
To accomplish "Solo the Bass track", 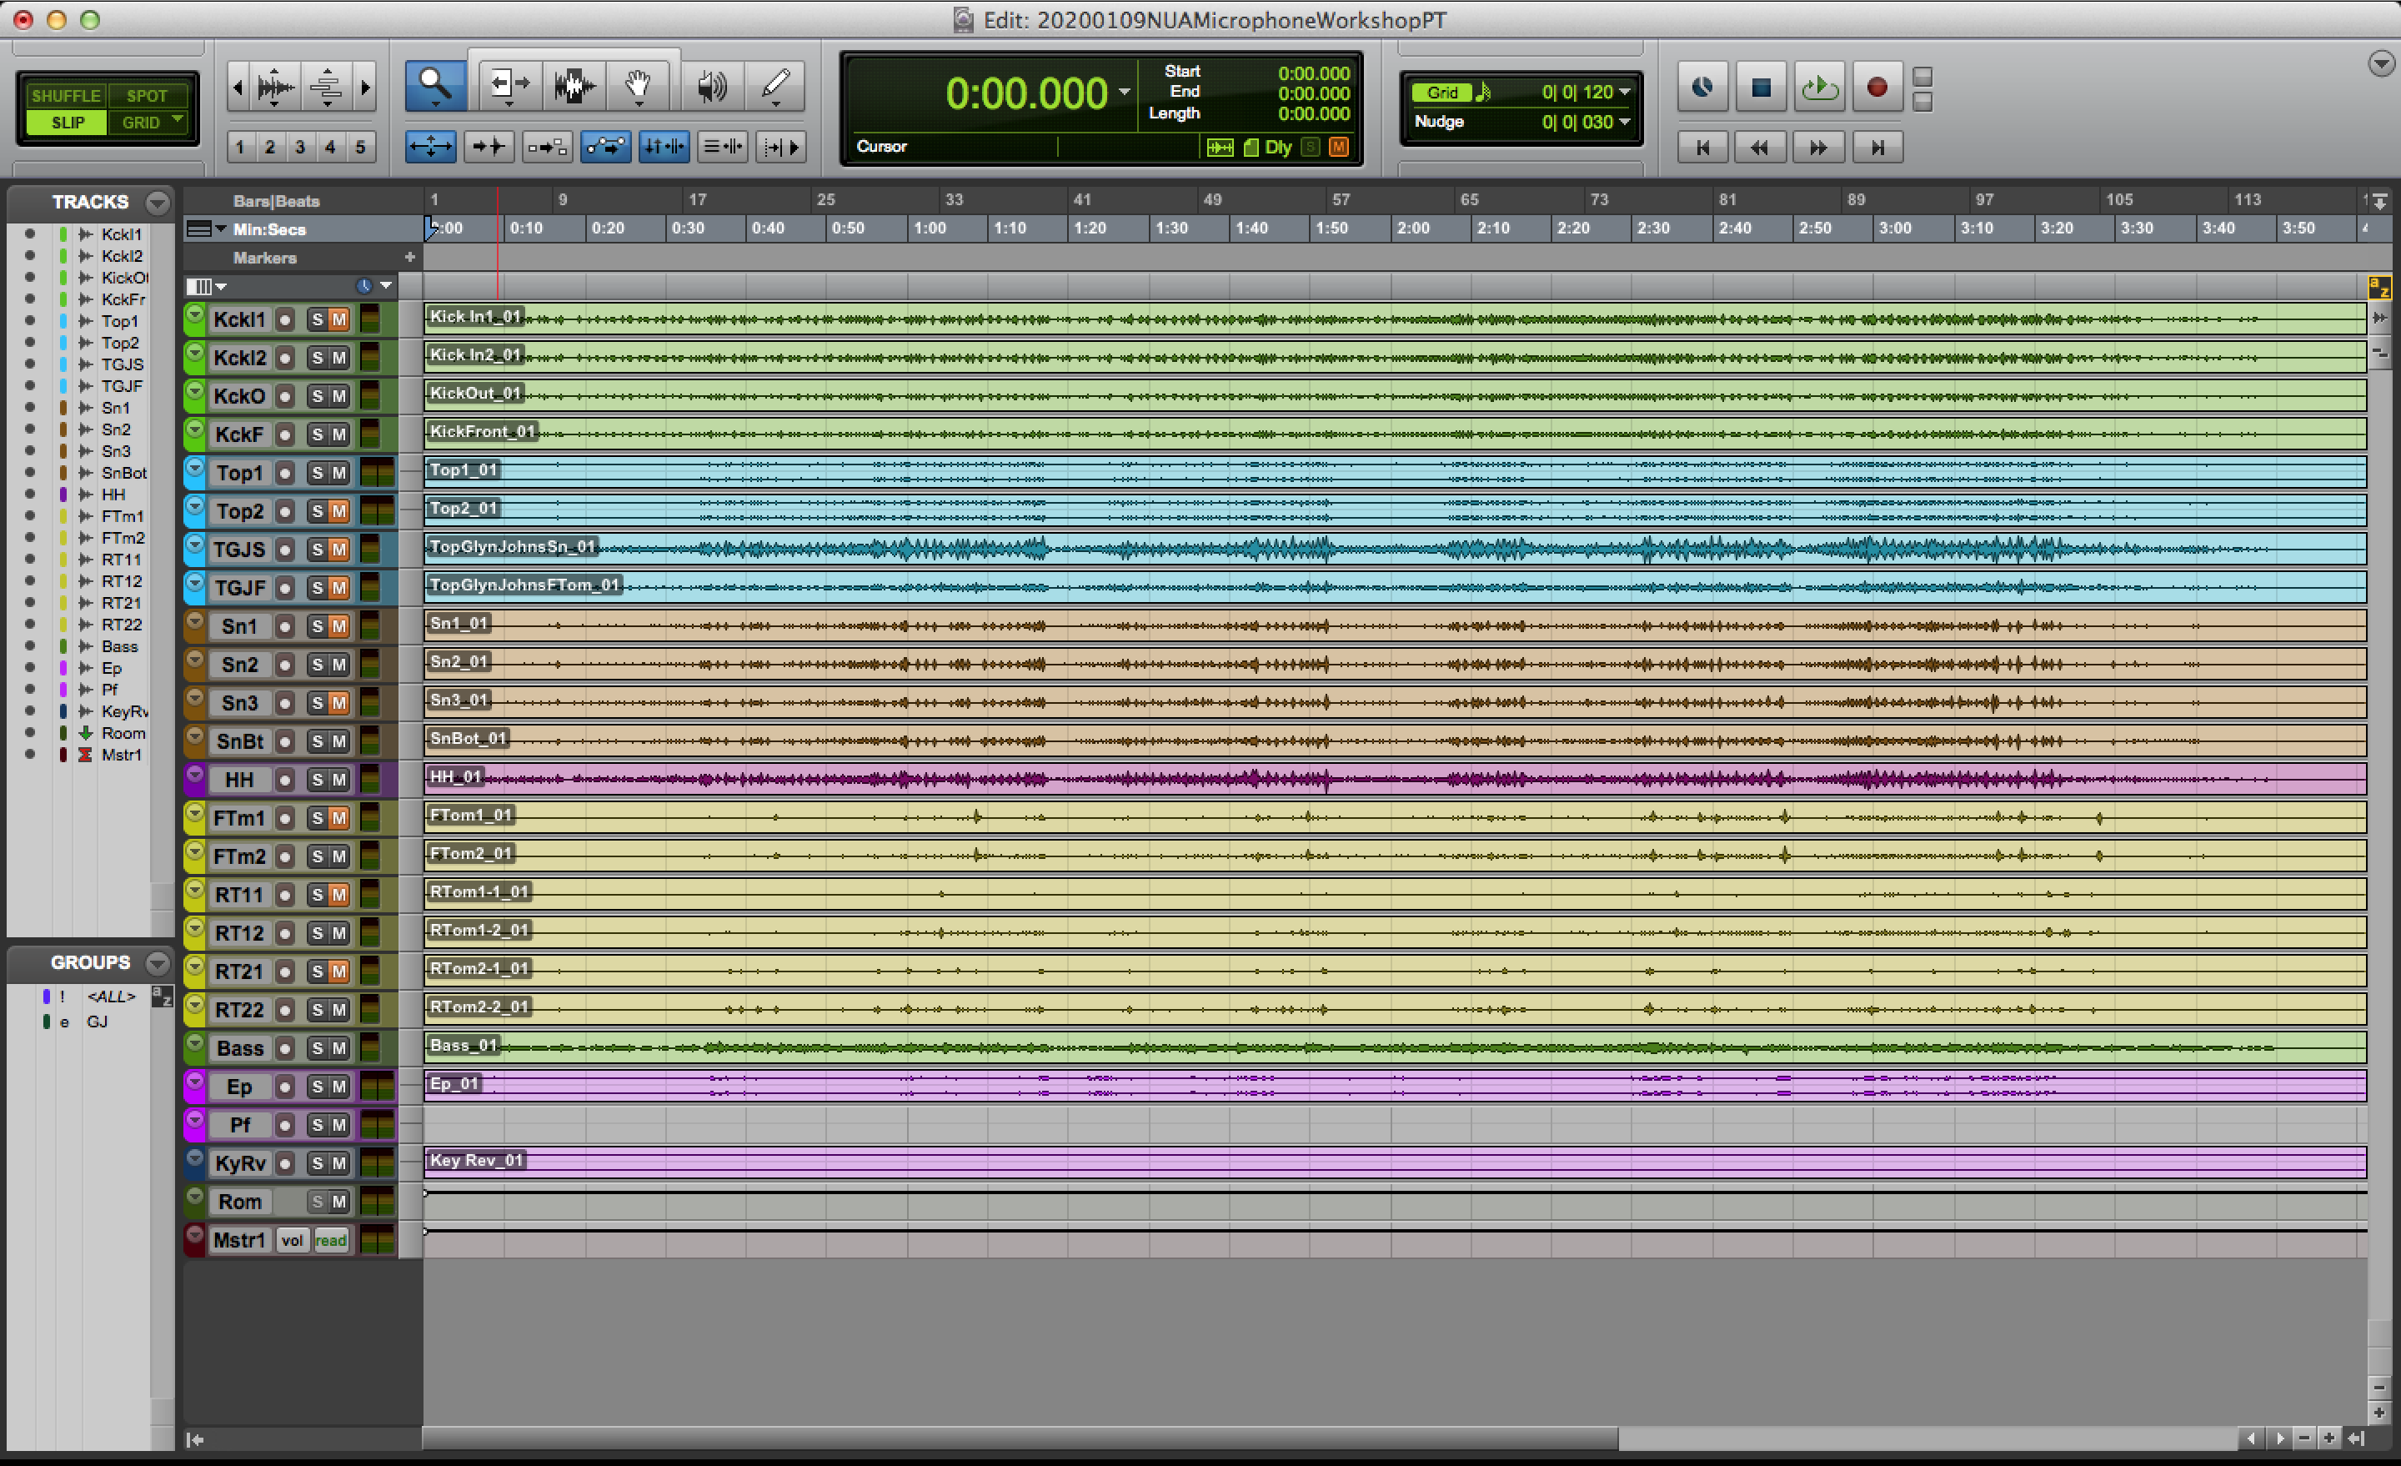I will coord(317,1048).
